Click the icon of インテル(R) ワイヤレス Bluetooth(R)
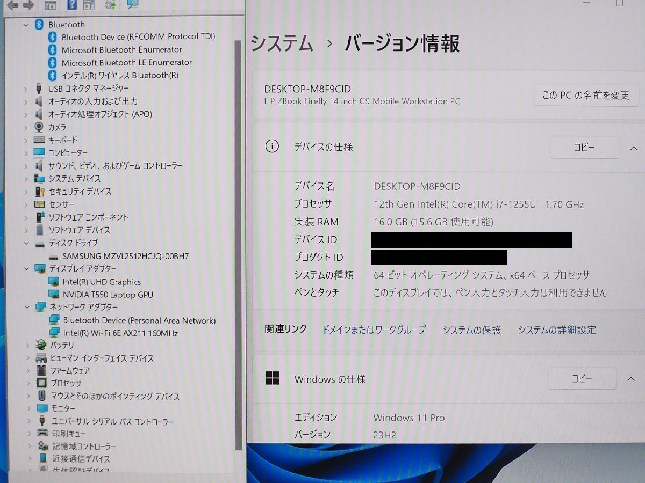Screen dimensions: 645x483 point(52,75)
